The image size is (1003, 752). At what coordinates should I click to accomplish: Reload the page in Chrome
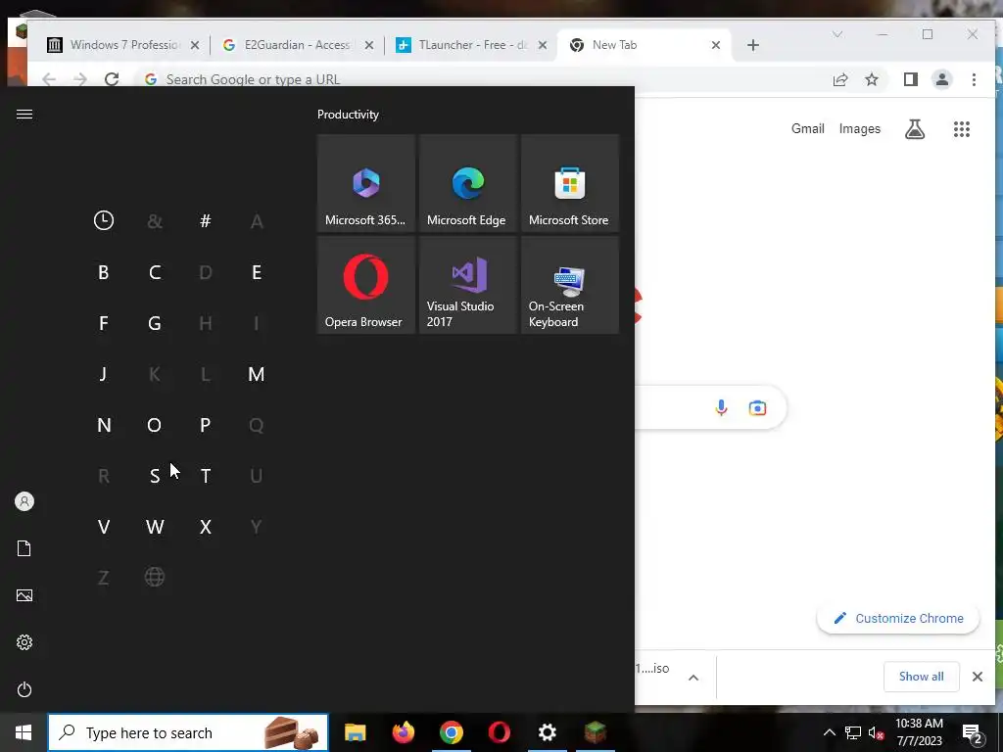[x=112, y=79]
